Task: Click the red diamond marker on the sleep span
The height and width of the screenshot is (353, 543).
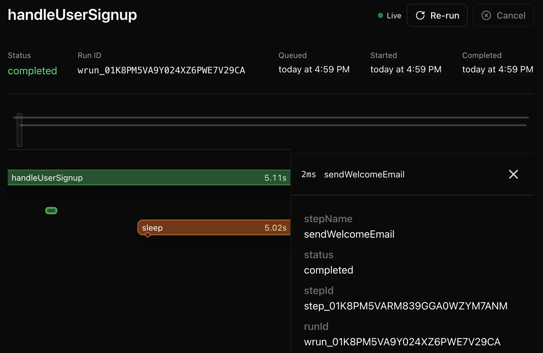Action: pos(148,235)
